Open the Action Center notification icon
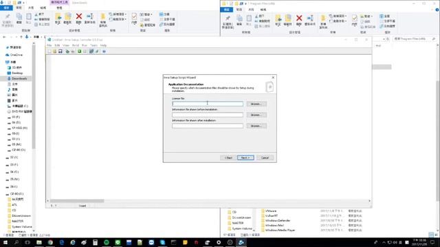The image size is (440, 247). pyautogui.click(x=432, y=242)
